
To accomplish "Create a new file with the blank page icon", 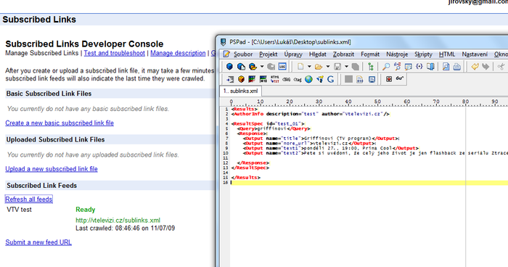I will point(300,67).
